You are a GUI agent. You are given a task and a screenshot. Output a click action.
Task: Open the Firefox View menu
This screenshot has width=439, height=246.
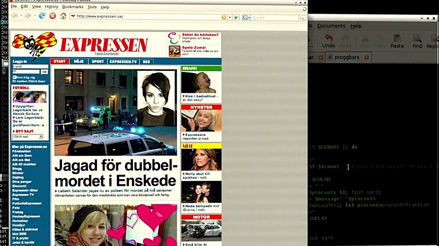tap(36, 6)
